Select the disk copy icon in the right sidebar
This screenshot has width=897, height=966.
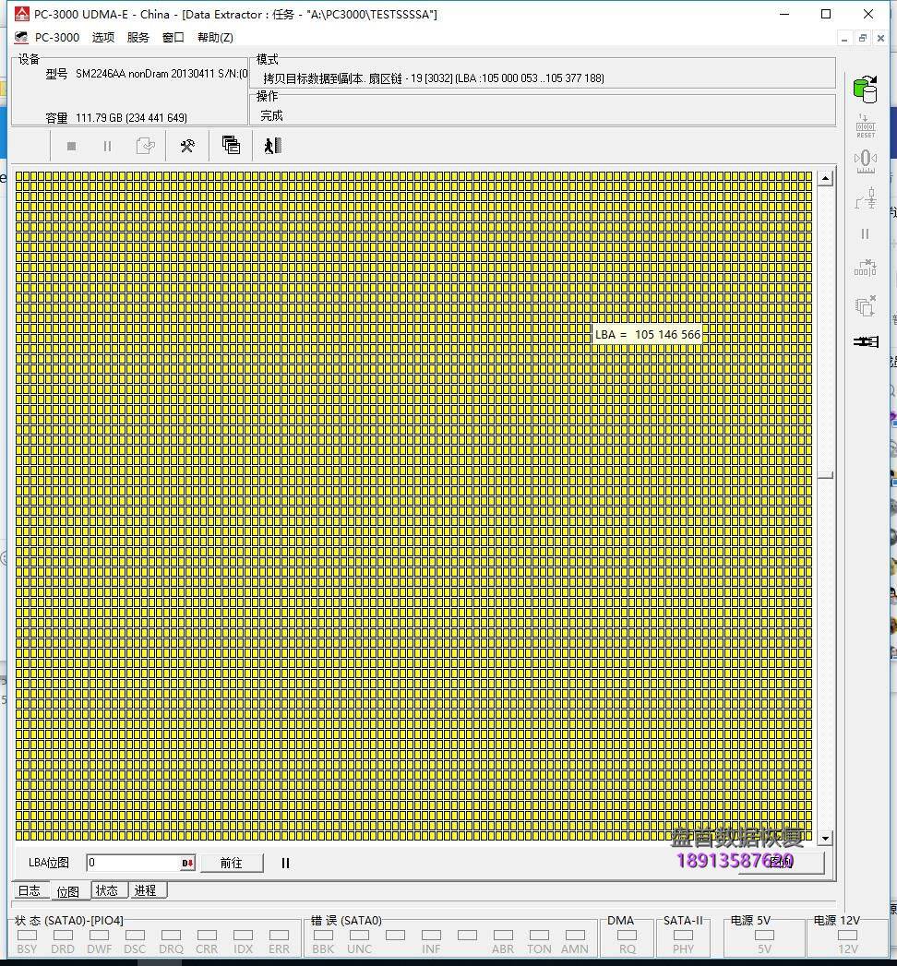[866, 89]
